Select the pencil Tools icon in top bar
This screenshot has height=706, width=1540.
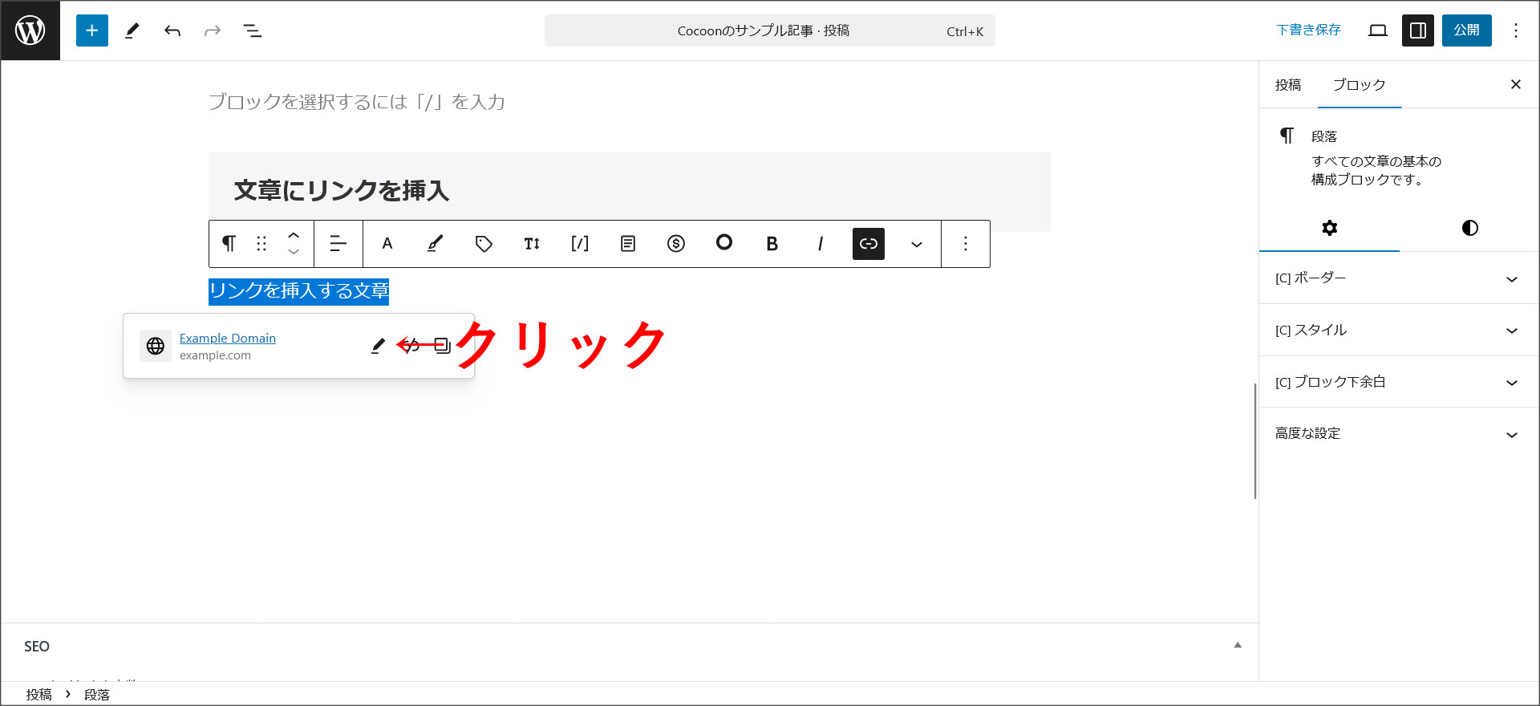click(x=132, y=30)
